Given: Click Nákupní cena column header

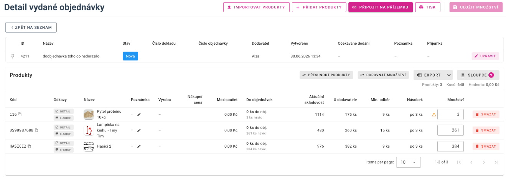Looking at the screenshot, I should tap(195, 99).
